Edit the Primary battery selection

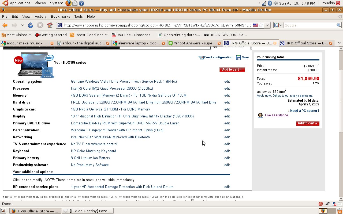click(x=227, y=158)
